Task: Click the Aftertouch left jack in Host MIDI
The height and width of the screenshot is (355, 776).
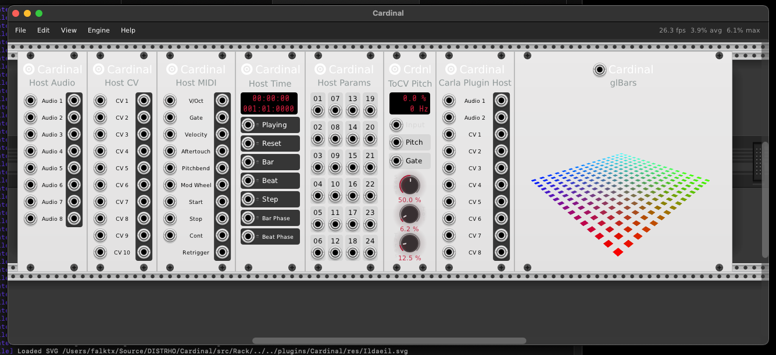Action: tap(170, 151)
